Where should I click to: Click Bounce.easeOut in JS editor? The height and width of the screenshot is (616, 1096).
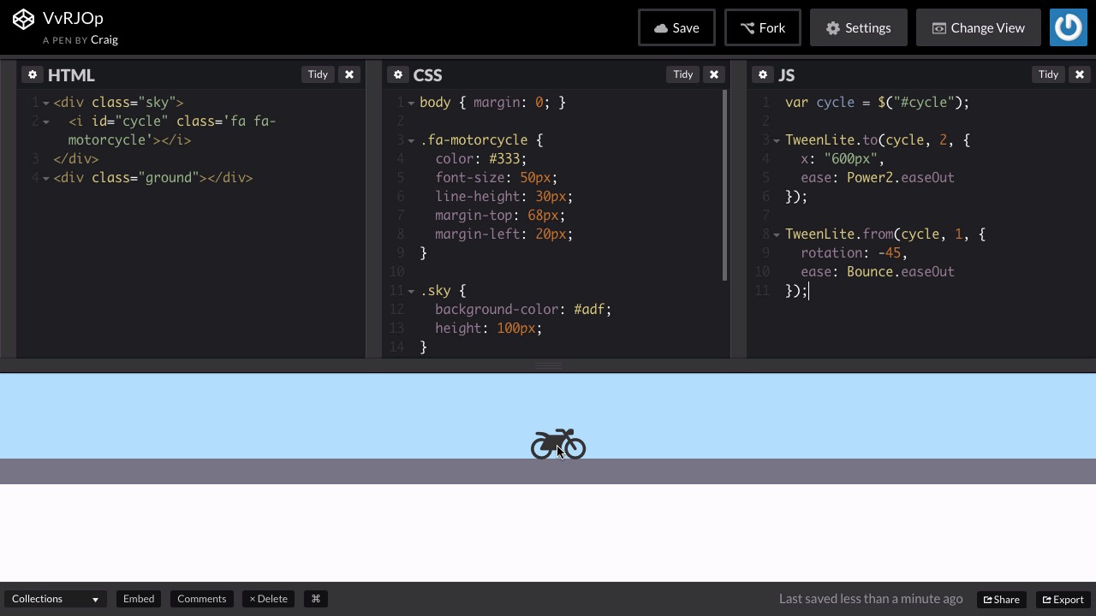(901, 271)
